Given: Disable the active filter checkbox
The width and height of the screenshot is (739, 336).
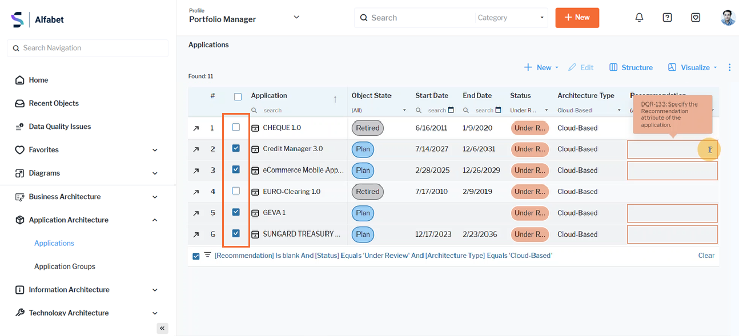Looking at the screenshot, I should coord(196,256).
